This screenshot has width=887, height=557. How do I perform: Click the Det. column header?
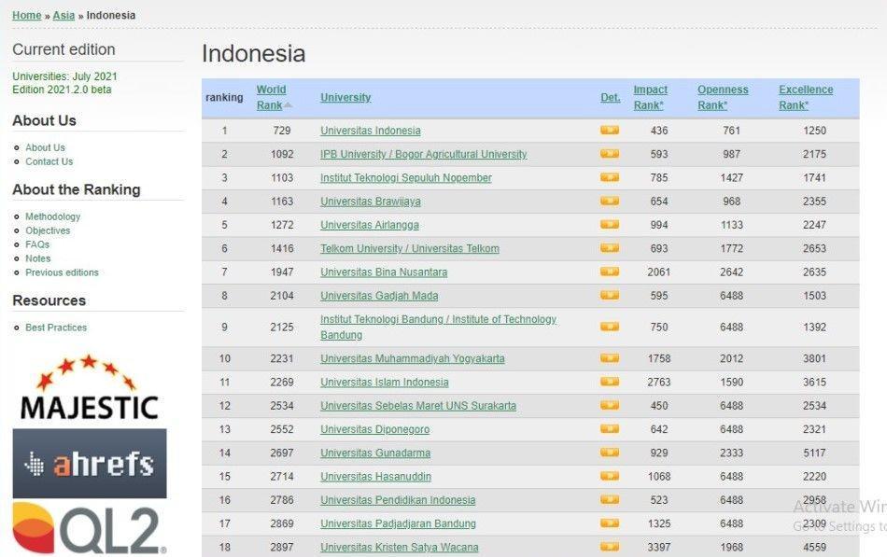pyautogui.click(x=611, y=97)
